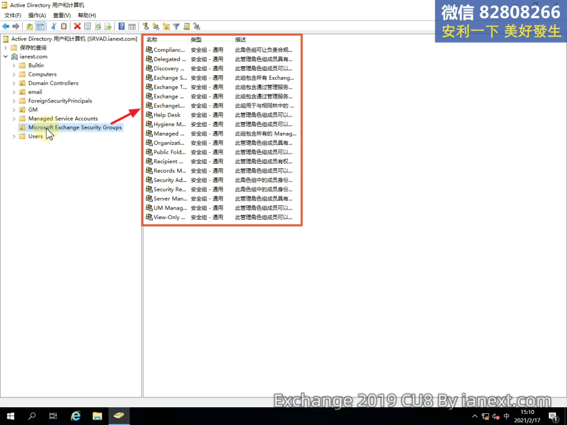Screen dimensions: 567x425
Task: Click the Cut scissors toolbar icon
Action: click(x=54, y=26)
